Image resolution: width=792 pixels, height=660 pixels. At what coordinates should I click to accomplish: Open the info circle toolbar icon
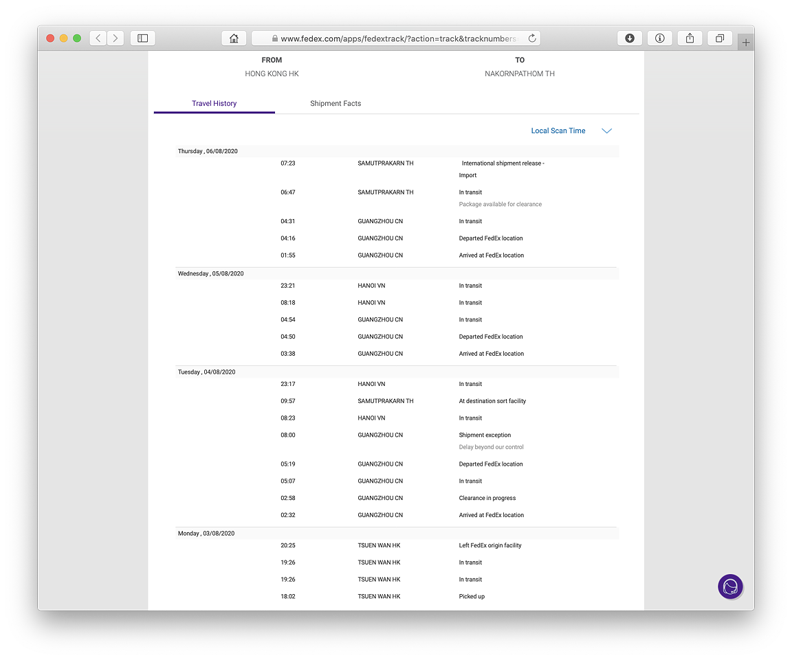pyautogui.click(x=660, y=38)
